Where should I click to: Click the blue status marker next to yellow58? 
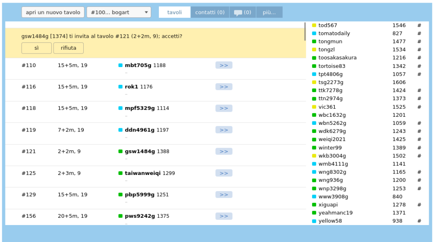point(314,221)
